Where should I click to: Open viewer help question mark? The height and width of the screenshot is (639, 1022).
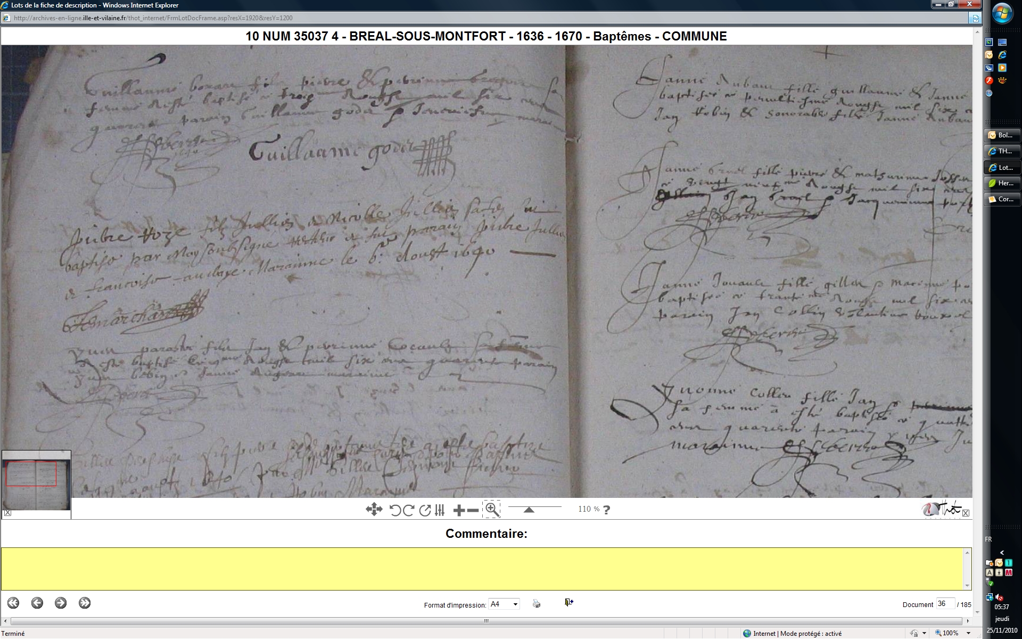point(606,510)
